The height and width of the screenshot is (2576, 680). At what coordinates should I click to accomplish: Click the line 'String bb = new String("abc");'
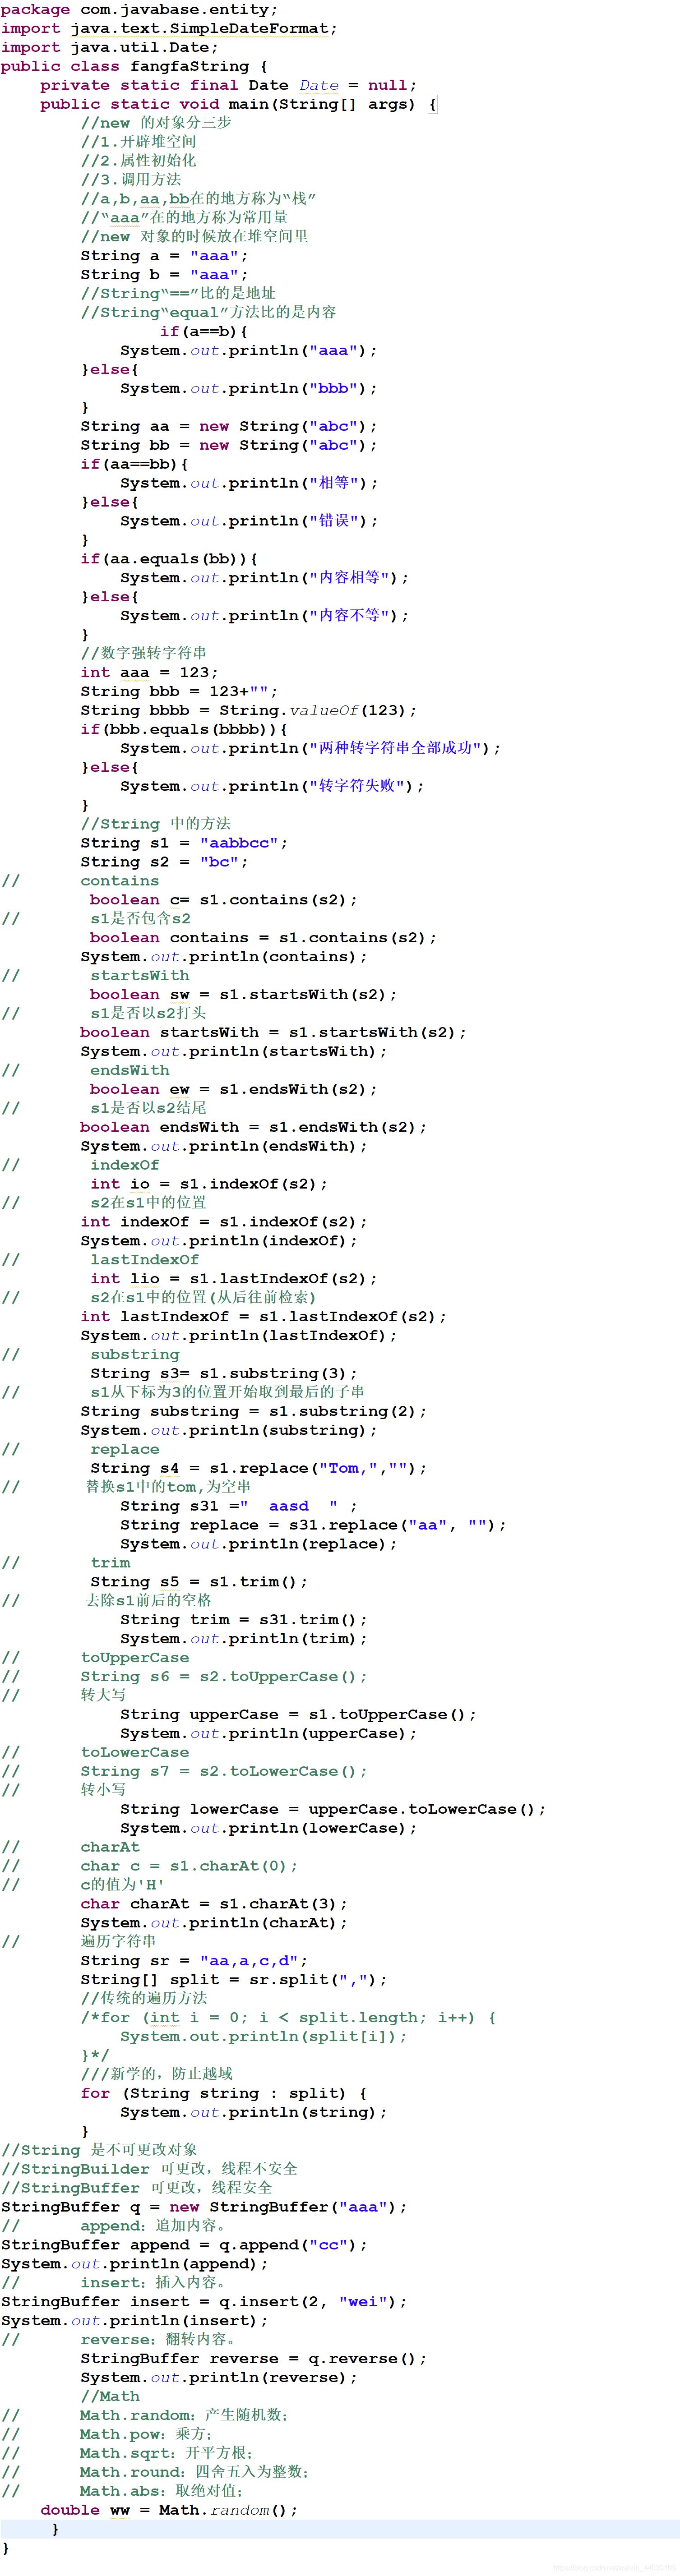coord(229,445)
